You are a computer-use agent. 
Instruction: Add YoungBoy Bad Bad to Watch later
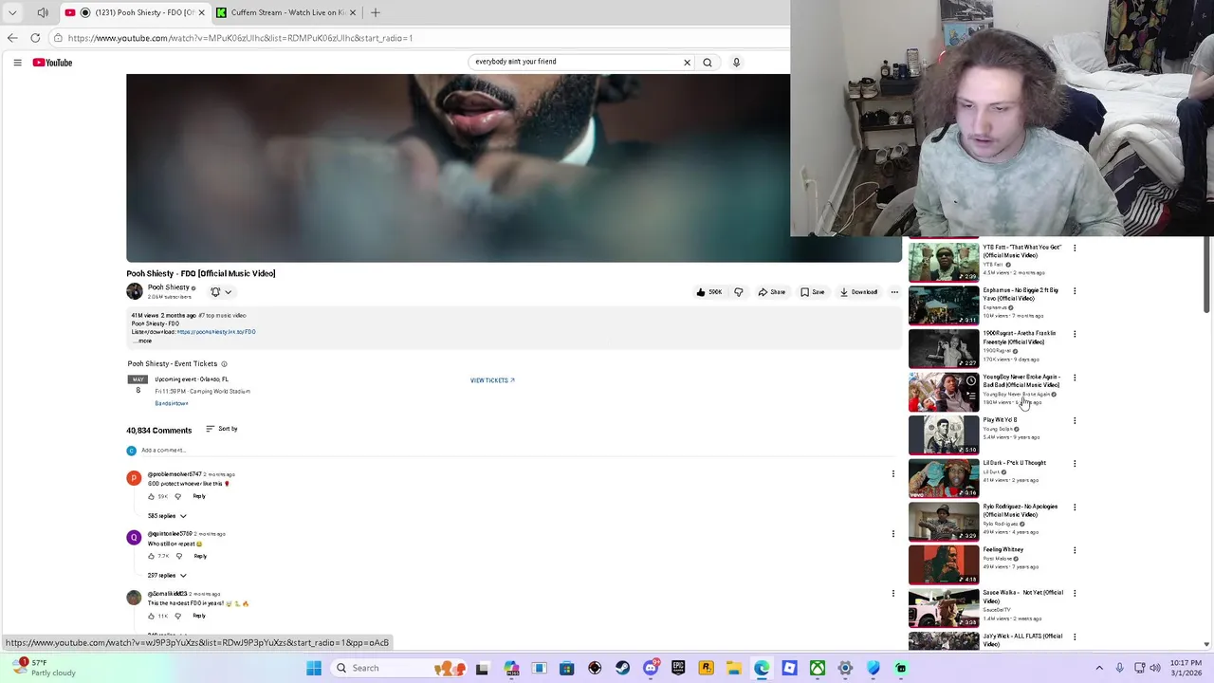(970, 381)
